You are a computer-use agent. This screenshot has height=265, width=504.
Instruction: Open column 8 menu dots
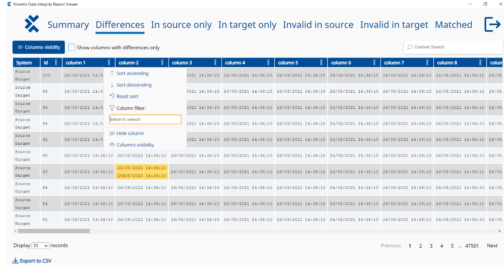pyautogui.click(x=480, y=62)
